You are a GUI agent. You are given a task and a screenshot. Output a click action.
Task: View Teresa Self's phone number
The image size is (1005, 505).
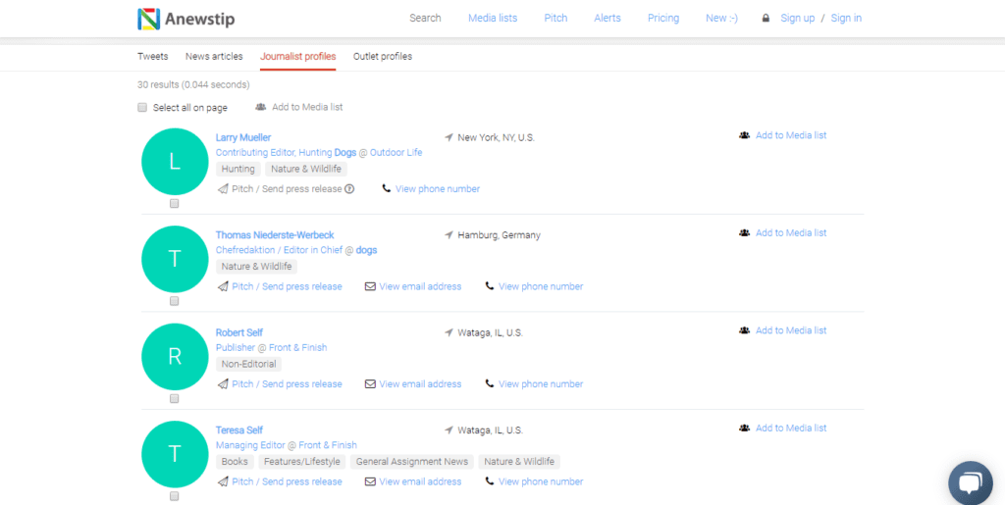541,481
